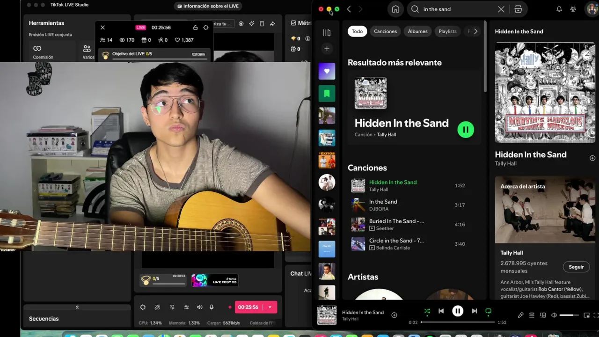The image size is (599, 337).
Task: Open Liked Songs purple heart playlist
Action: pos(327,71)
